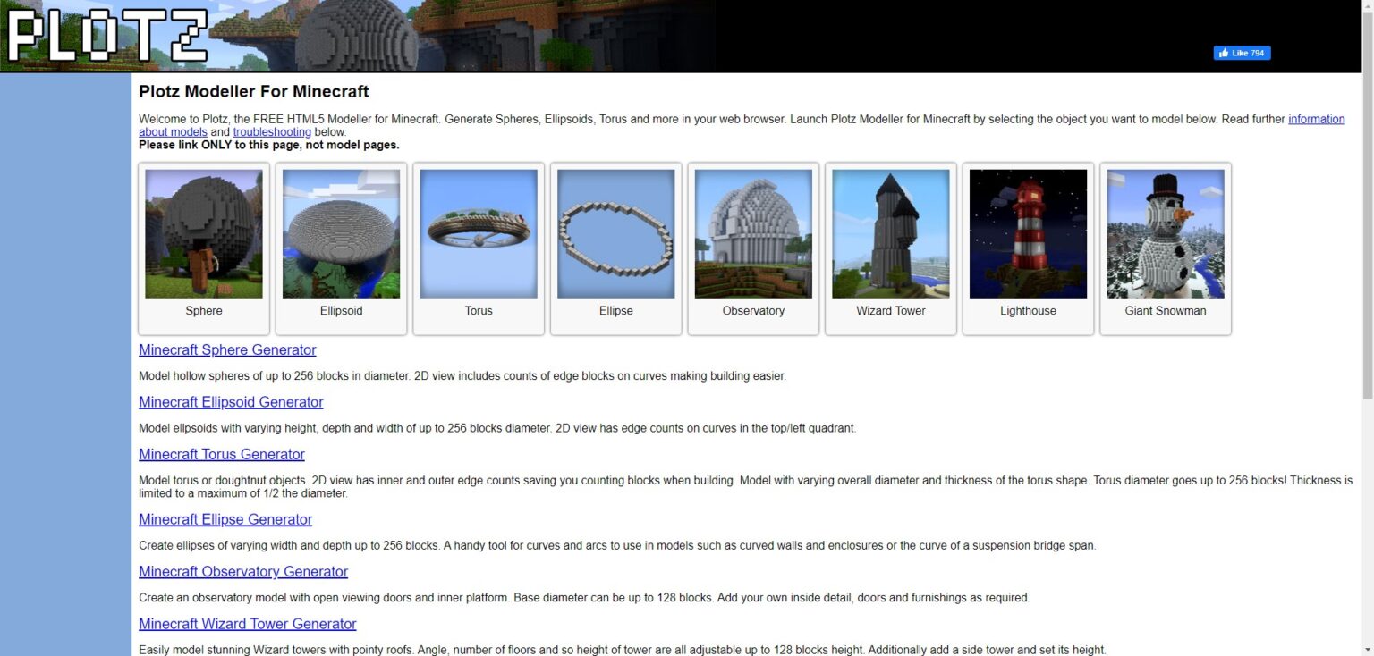Choose the Torus model picture
The height and width of the screenshot is (656, 1374).
479,234
